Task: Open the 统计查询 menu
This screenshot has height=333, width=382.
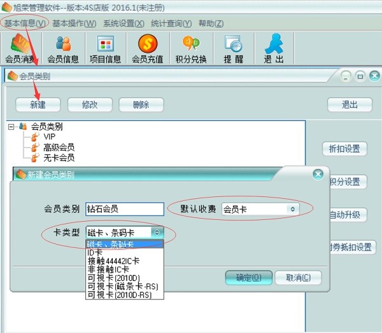Action: tap(171, 24)
